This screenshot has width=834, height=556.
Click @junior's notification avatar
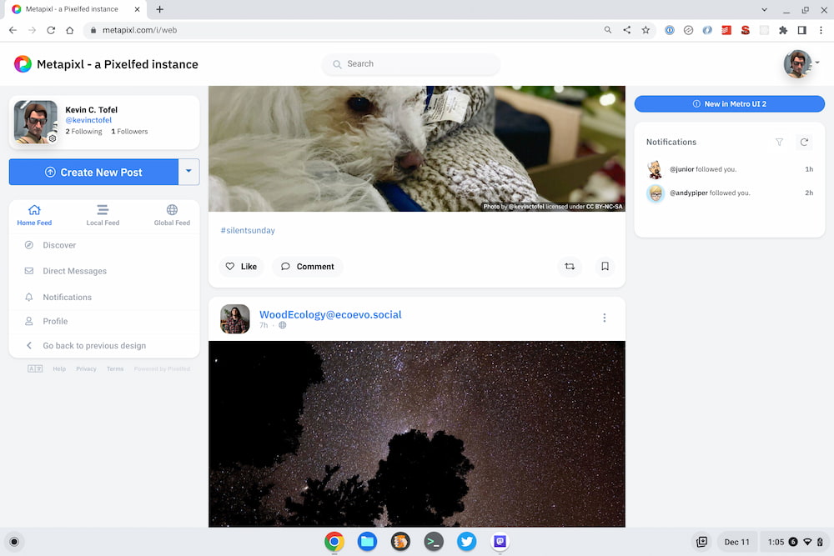coord(656,169)
